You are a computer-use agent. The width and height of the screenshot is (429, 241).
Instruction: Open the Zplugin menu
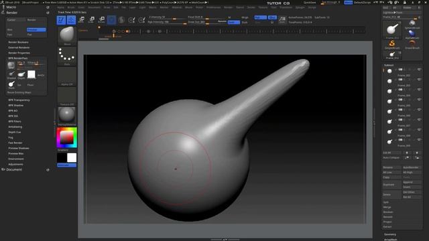tap(300, 7)
